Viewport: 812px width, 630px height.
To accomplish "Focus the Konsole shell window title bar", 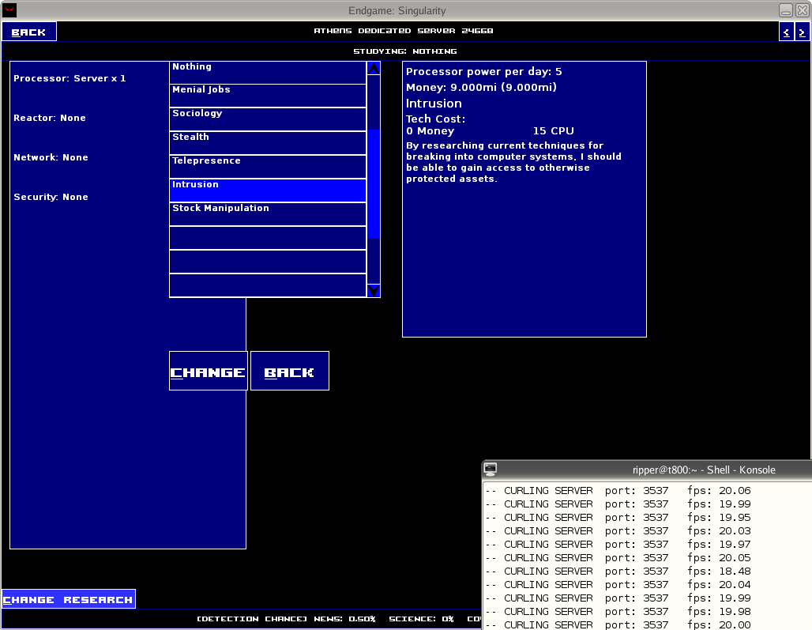I will [x=703, y=470].
